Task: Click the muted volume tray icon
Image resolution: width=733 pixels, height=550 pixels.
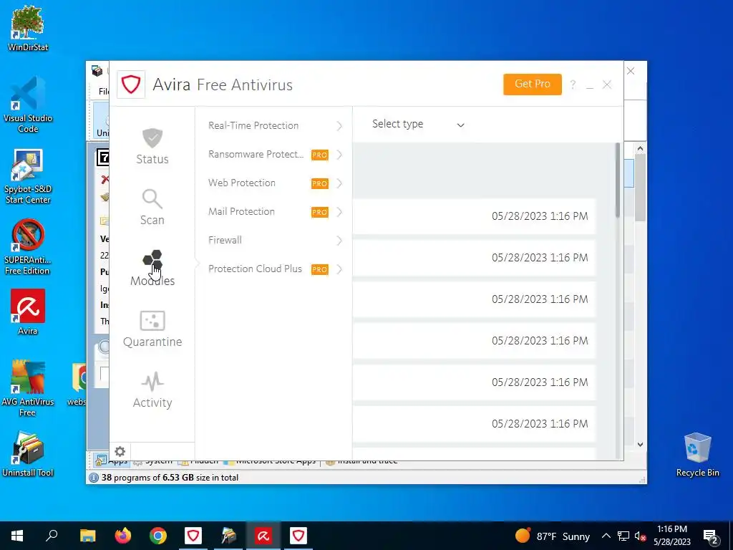Action: tap(640, 536)
